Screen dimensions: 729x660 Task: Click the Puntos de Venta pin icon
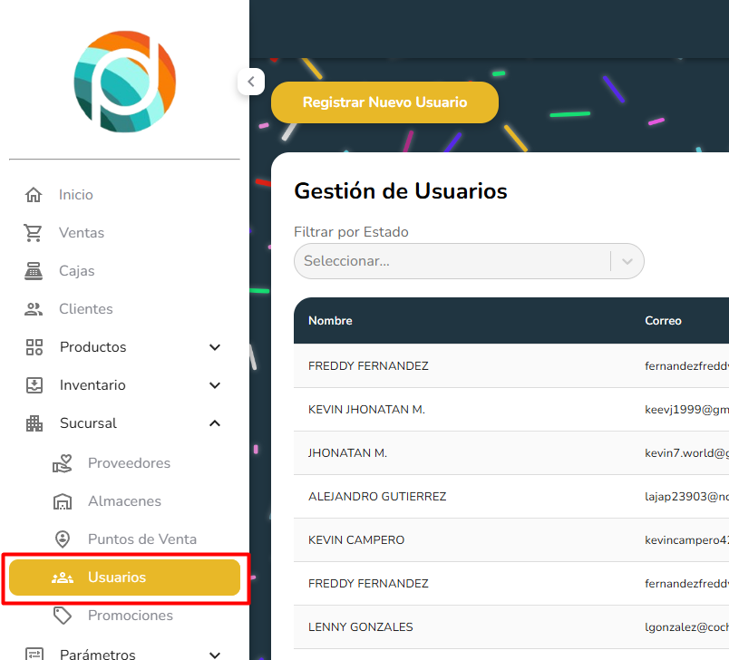[x=63, y=539]
